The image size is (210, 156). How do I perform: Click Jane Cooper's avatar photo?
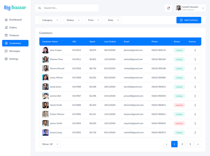(46, 50)
